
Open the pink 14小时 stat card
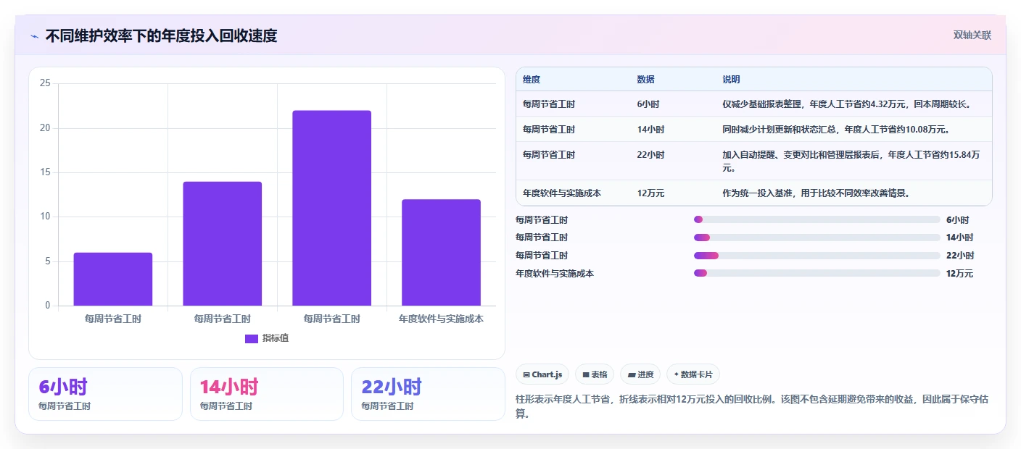[x=267, y=394]
